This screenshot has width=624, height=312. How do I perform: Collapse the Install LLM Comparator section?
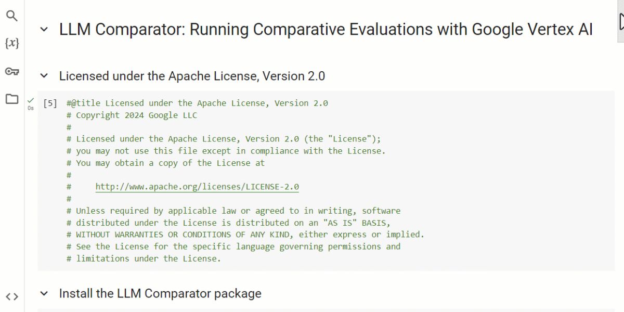[44, 293]
